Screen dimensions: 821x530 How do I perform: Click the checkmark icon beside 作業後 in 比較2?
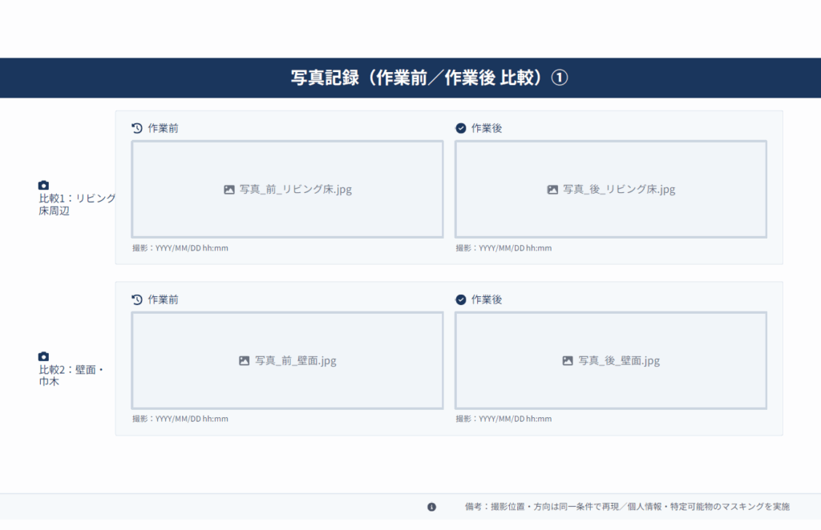click(x=459, y=299)
